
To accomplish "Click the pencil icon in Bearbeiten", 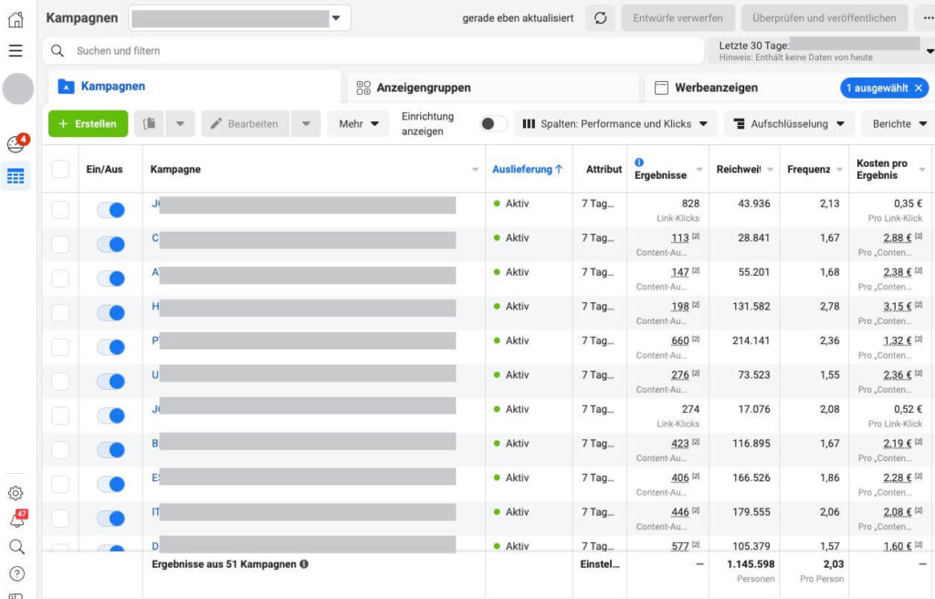I will [216, 123].
